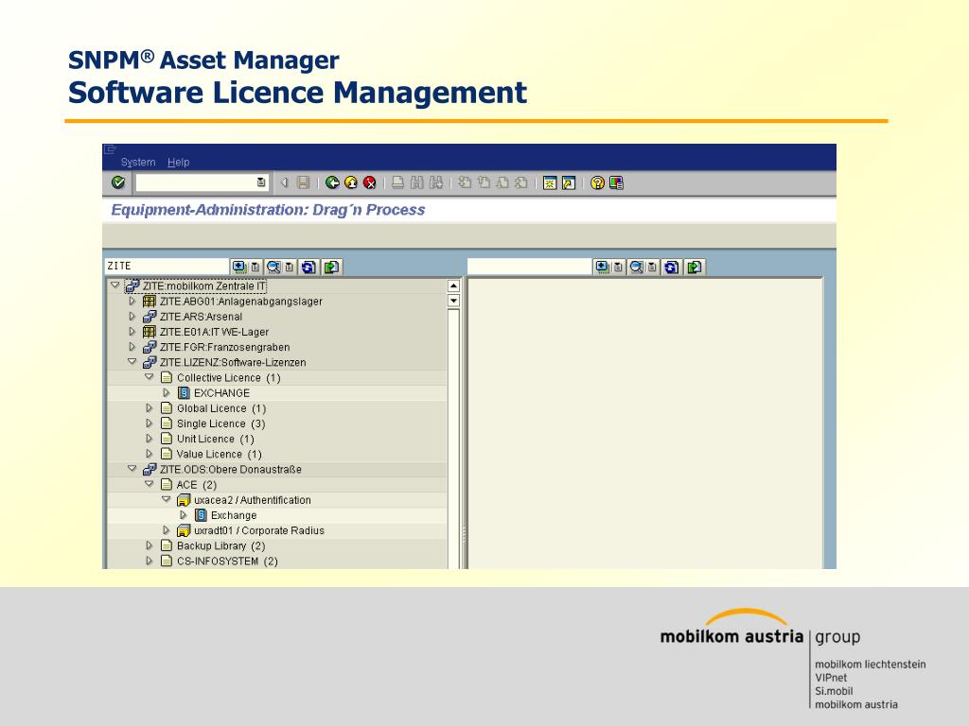The height and width of the screenshot is (726, 969).
Task: Click the right search history list button
Action: [x=651, y=267]
